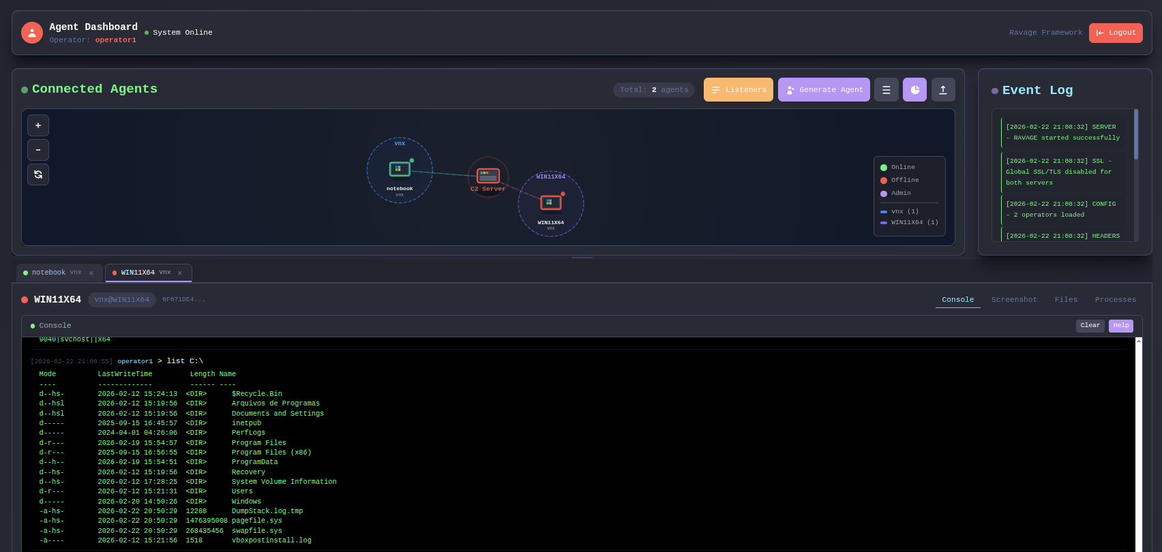
Task: Close the notebook agent tab
Action: pos(91,273)
